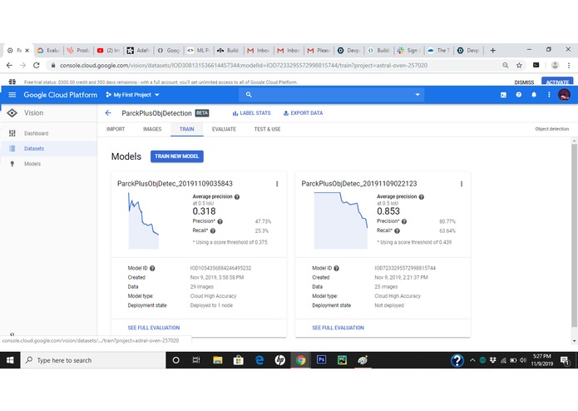Open PyCharm from the taskbar
578x411 pixels.
pyautogui.click(x=342, y=359)
